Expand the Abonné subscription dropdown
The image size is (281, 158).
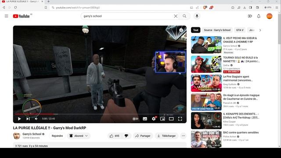pyautogui.click(x=79, y=136)
